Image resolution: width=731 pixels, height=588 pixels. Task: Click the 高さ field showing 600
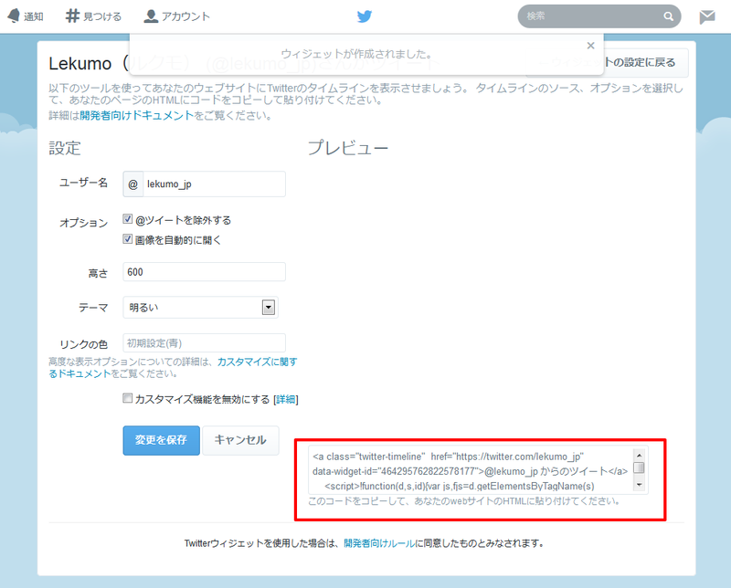click(x=204, y=272)
